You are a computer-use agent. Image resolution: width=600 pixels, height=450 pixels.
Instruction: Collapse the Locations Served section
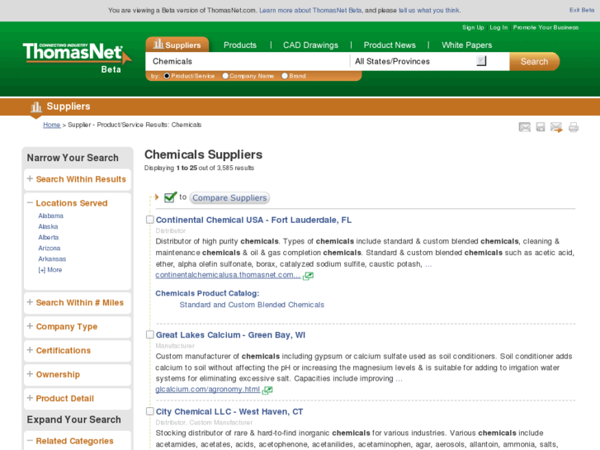pyautogui.click(x=30, y=202)
